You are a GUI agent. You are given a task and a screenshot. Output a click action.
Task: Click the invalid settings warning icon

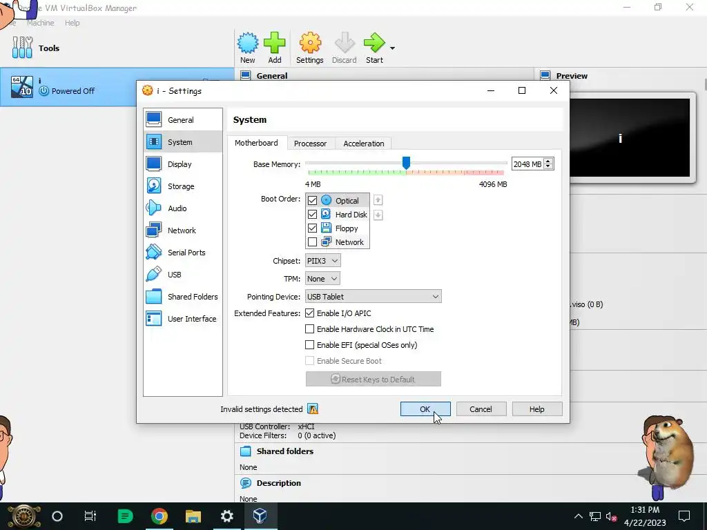[313, 409]
